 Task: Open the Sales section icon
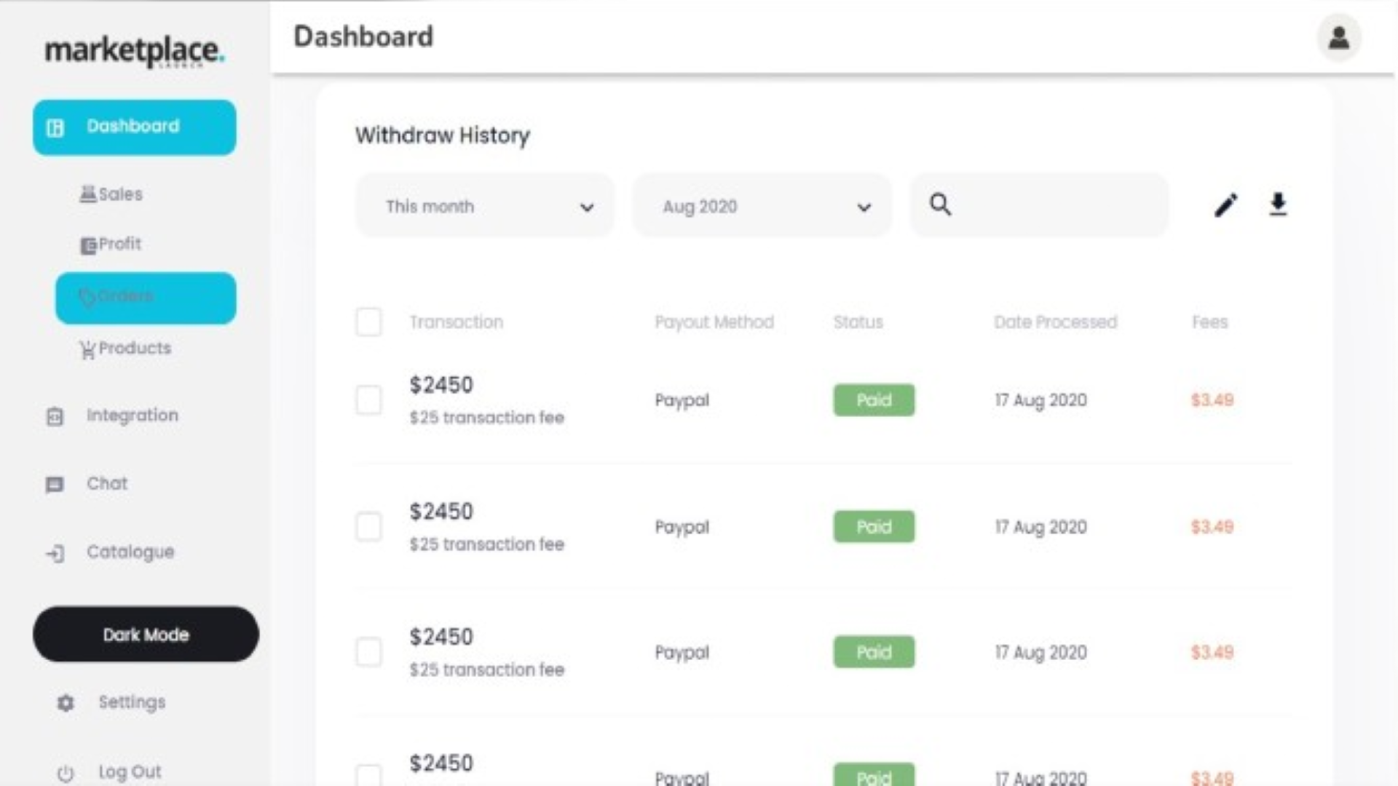coord(87,194)
